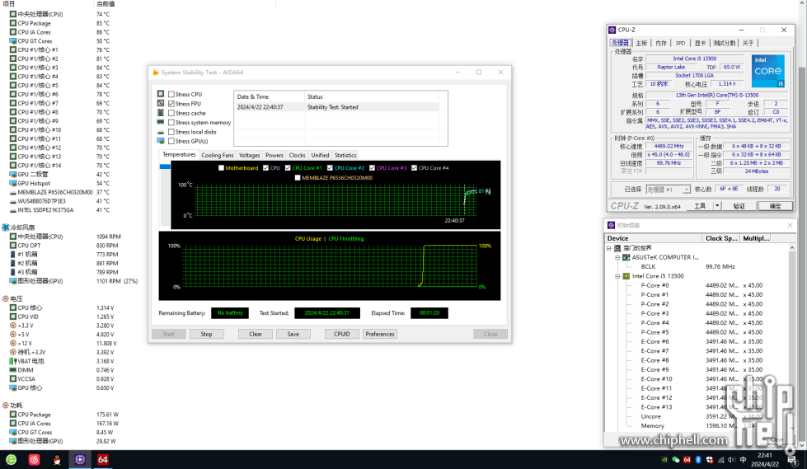
Task: Click the GPU Hotspot sensor icon
Action: (13, 183)
